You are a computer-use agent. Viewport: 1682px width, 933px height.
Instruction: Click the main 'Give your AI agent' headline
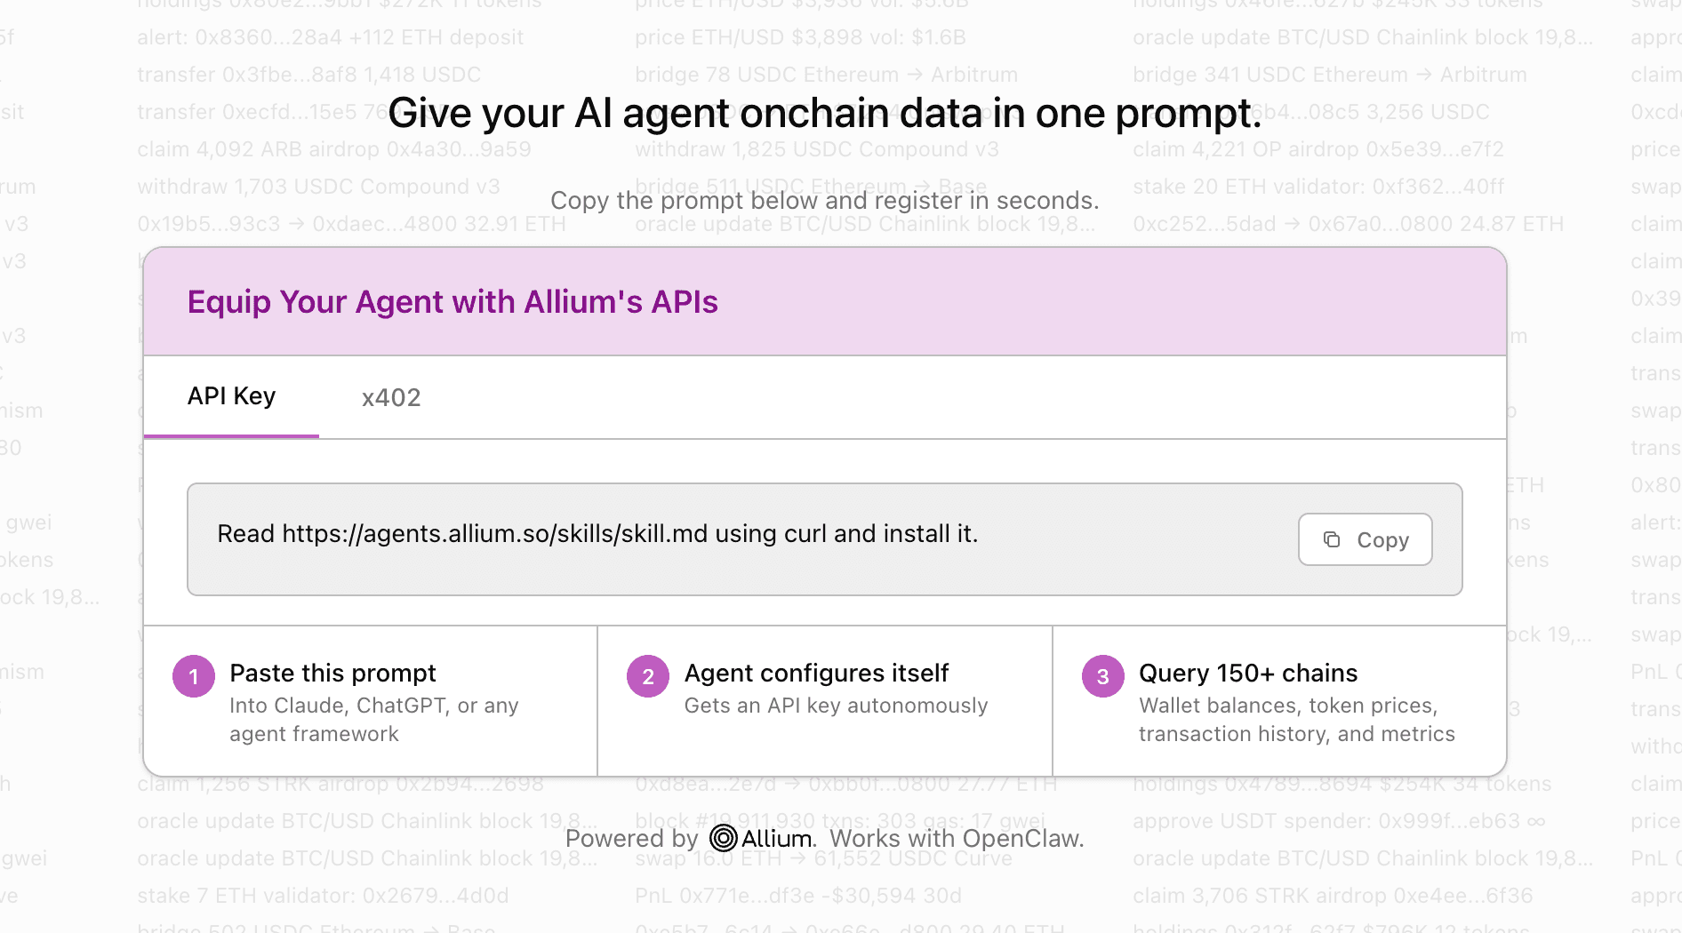825,113
